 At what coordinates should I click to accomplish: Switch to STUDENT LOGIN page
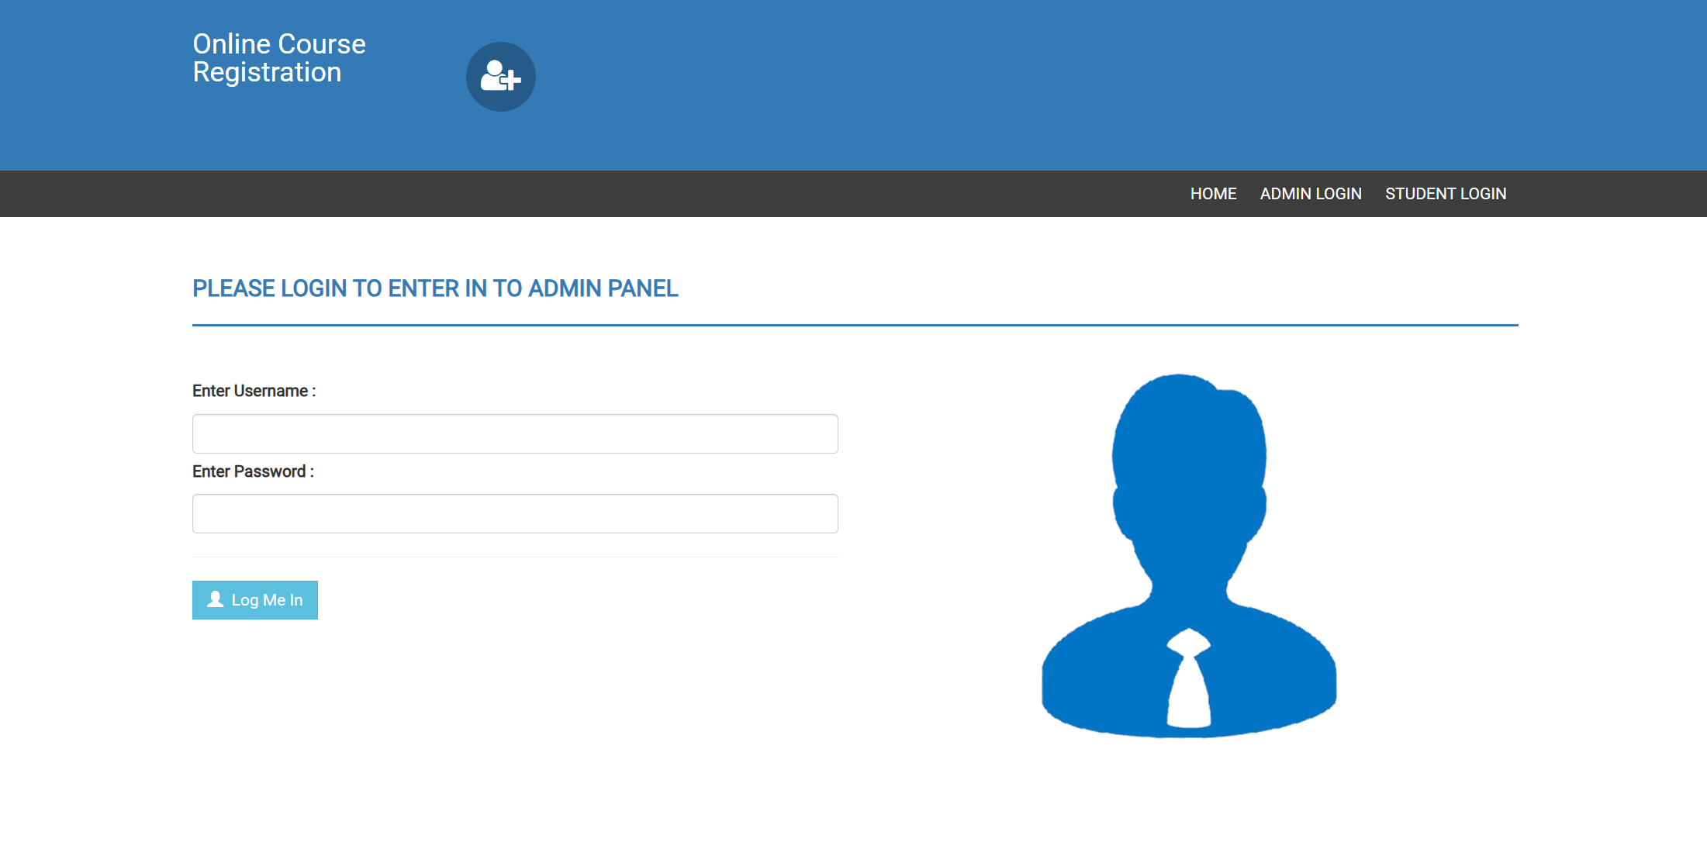coord(1445,194)
